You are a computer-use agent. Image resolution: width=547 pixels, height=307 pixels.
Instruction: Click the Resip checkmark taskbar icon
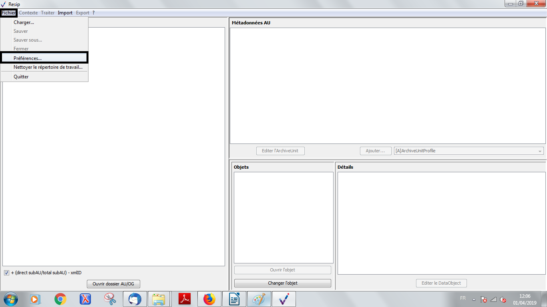[x=284, y=299]
